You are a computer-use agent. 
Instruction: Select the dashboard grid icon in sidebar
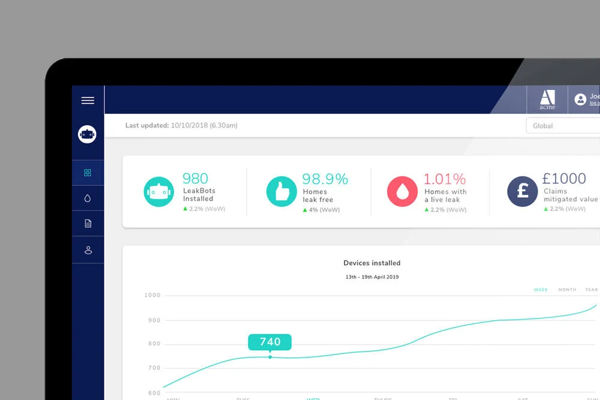tap(88, 173)
